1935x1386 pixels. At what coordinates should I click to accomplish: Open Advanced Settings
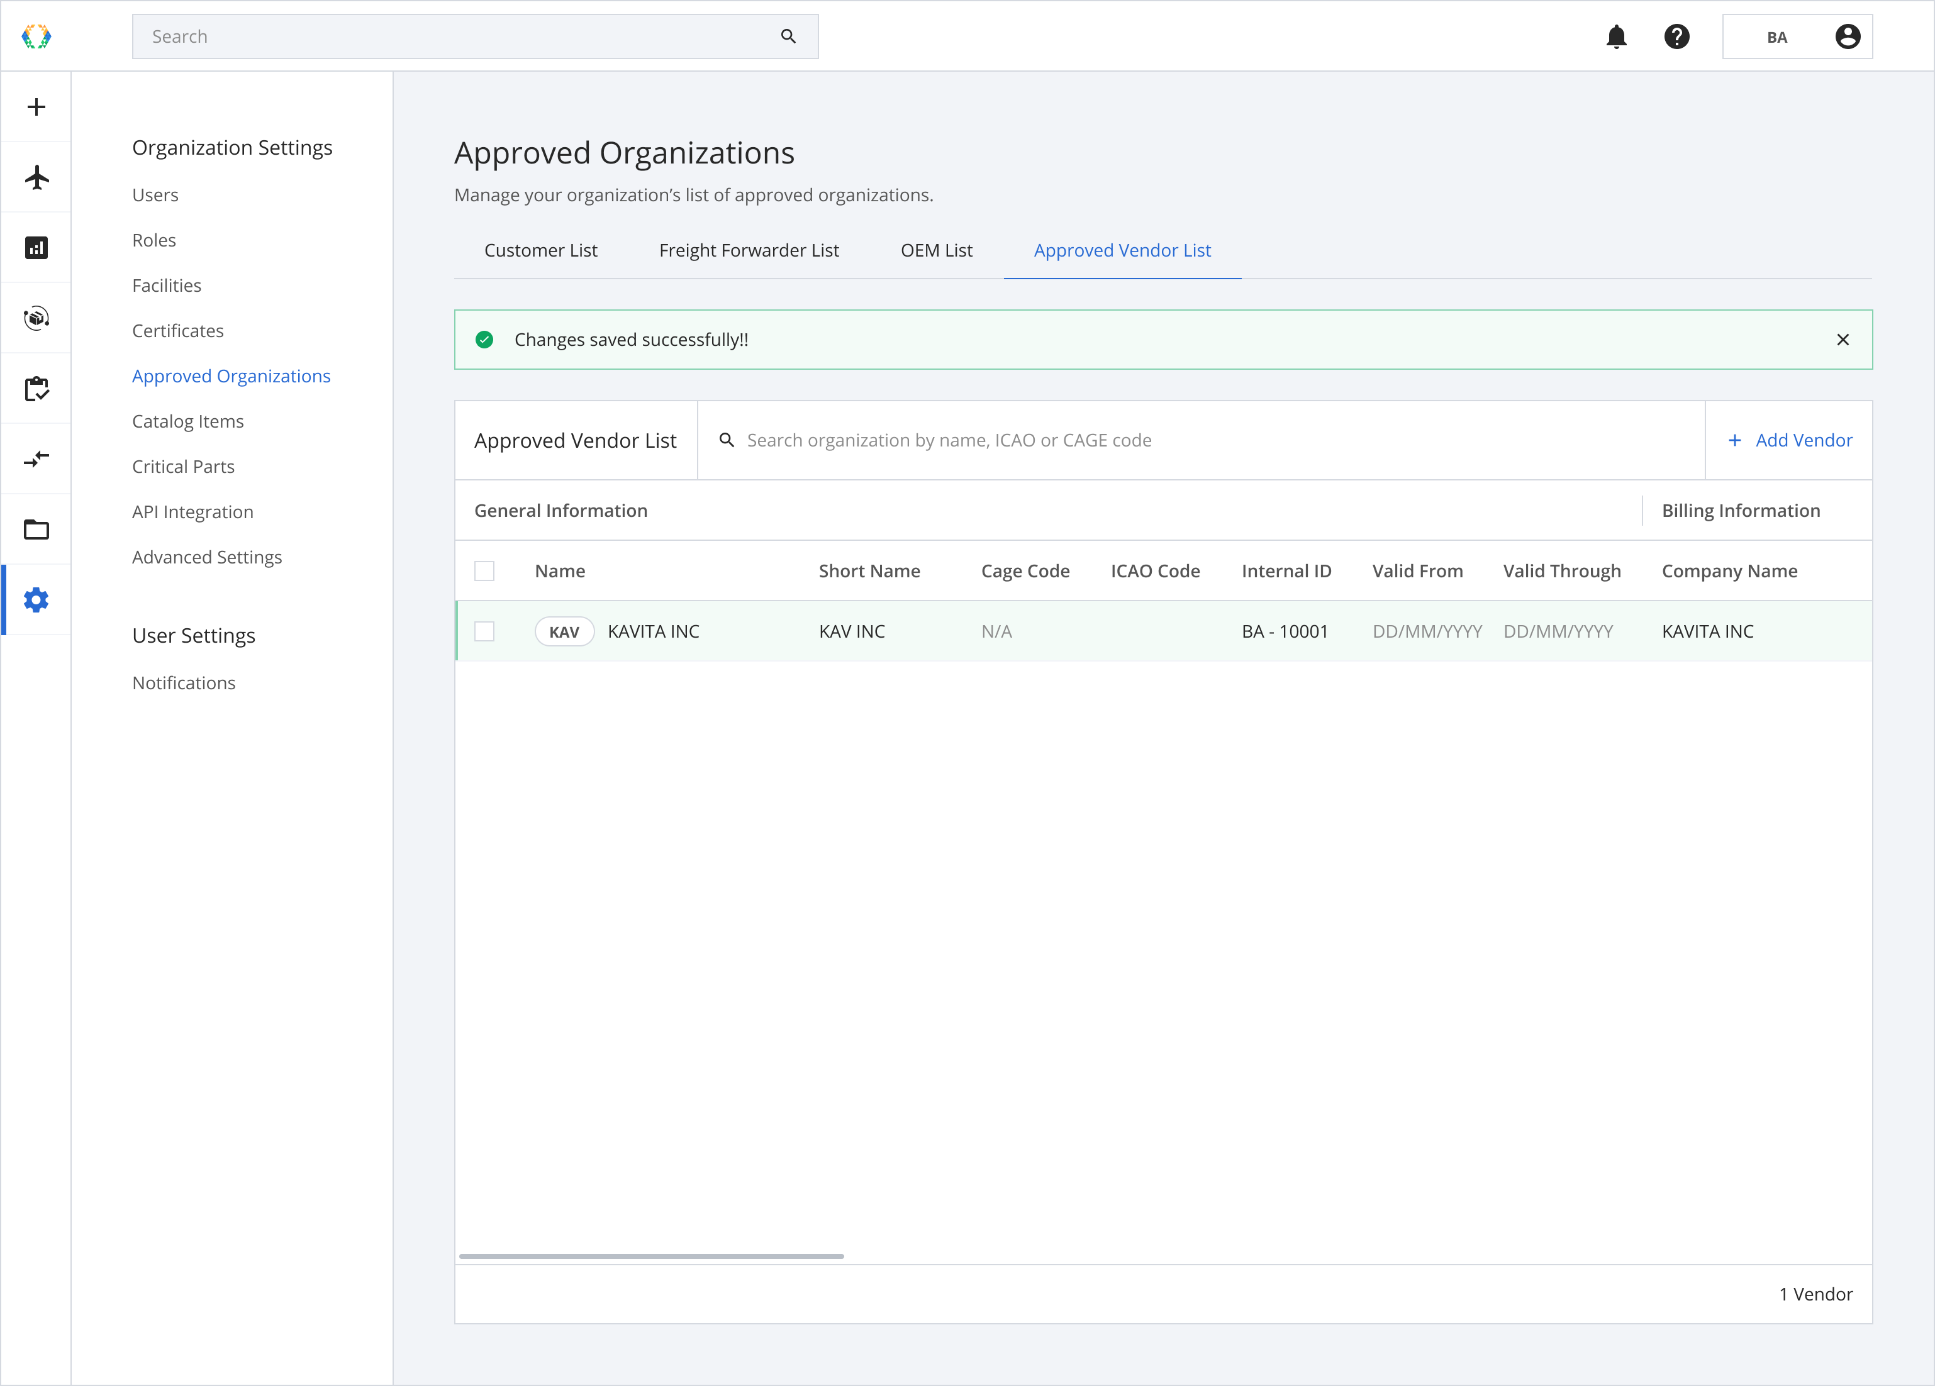tap(208, 557)
